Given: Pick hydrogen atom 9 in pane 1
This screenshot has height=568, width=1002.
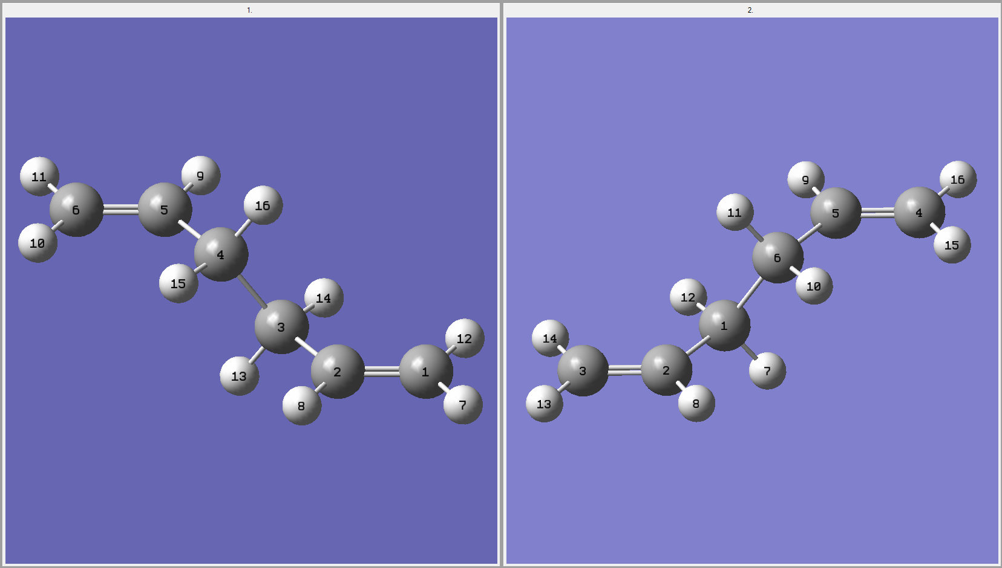Looking at the screenshot, I should point(201,175).
